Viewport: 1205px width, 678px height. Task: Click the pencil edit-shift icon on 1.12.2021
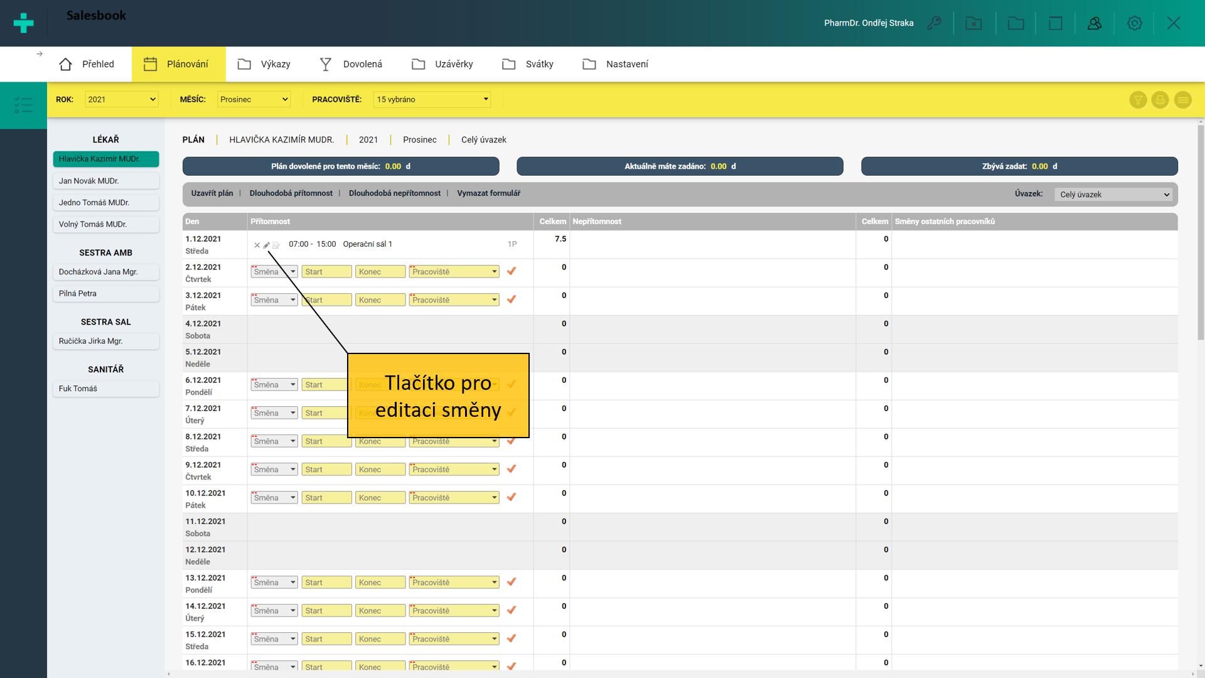(x=266, y=245)
